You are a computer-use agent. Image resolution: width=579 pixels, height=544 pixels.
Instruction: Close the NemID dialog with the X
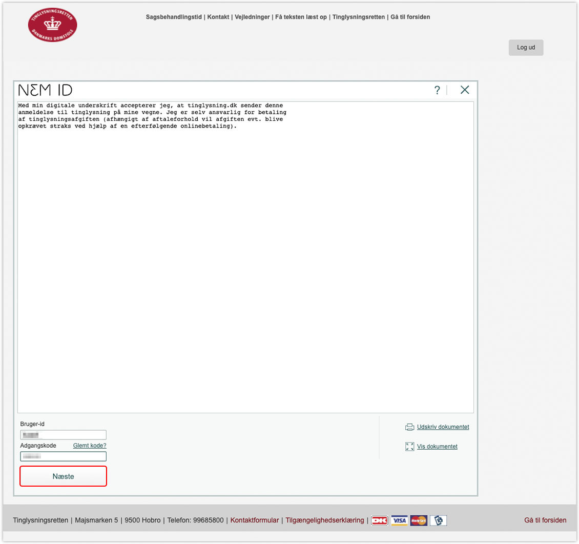[465, 91]
